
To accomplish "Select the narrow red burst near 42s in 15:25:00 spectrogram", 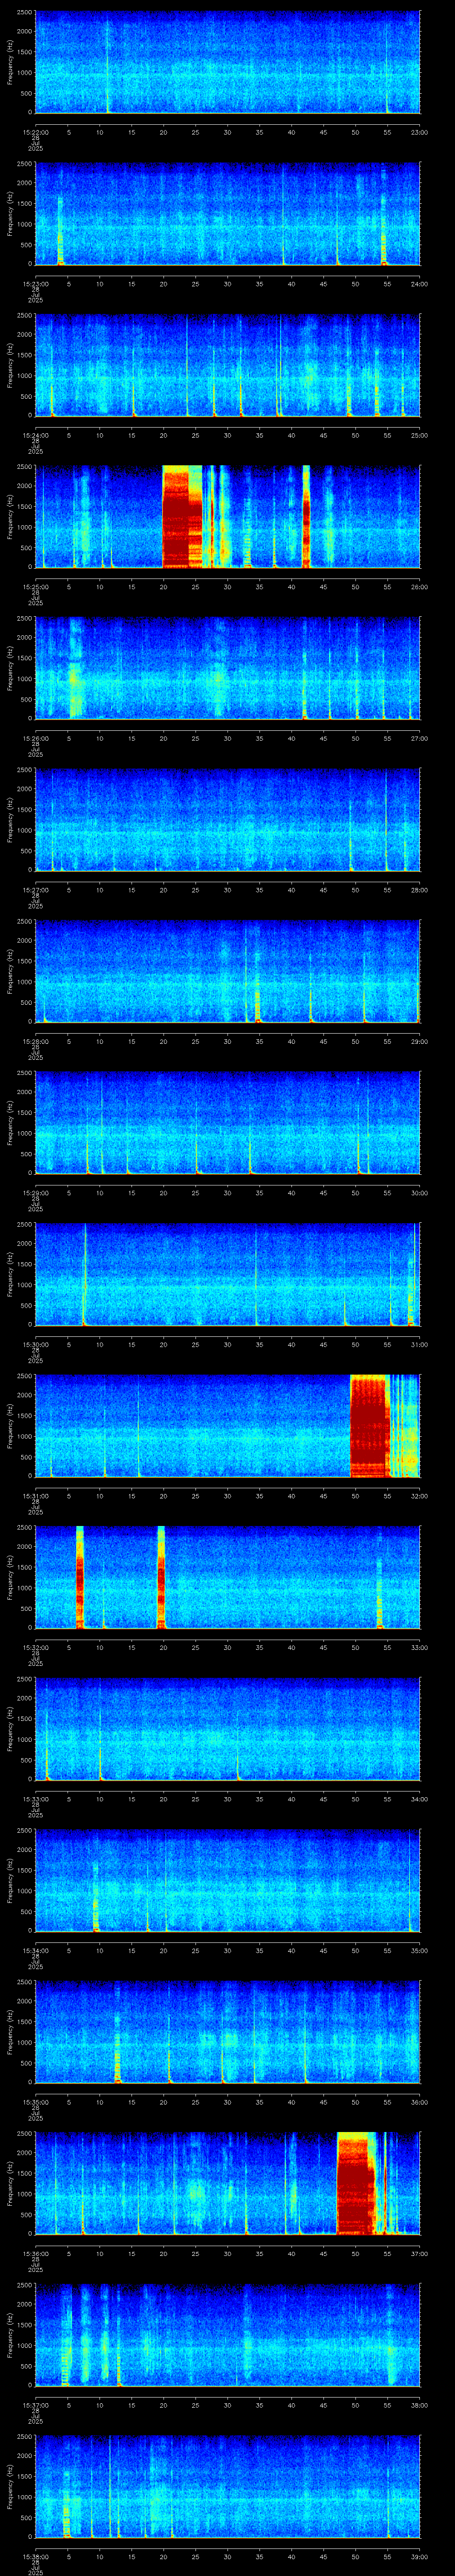I will pos(306,516).
